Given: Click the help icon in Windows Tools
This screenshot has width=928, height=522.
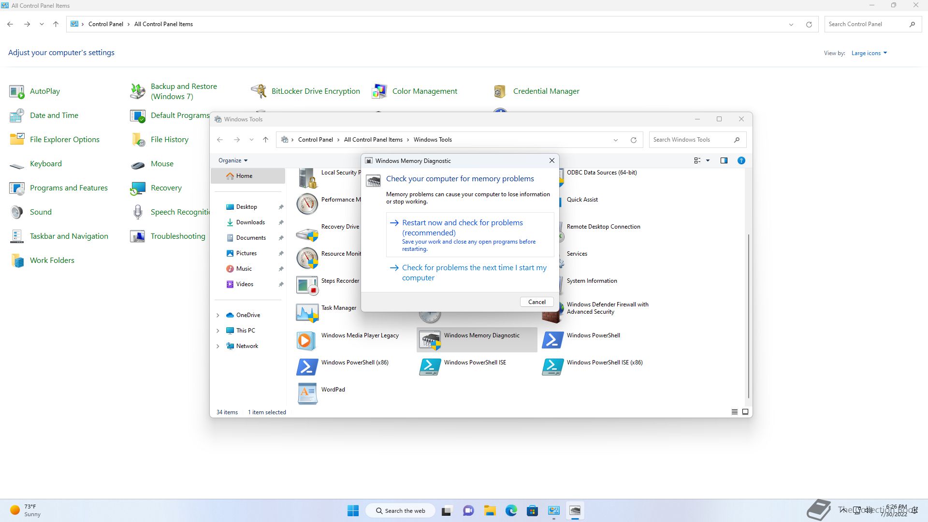Looking at the screenshot, I should point(741,160).
